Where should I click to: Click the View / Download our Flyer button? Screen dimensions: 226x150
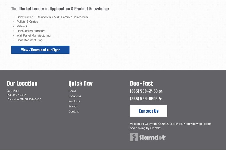pyautogui.click(x=40, y=50)
